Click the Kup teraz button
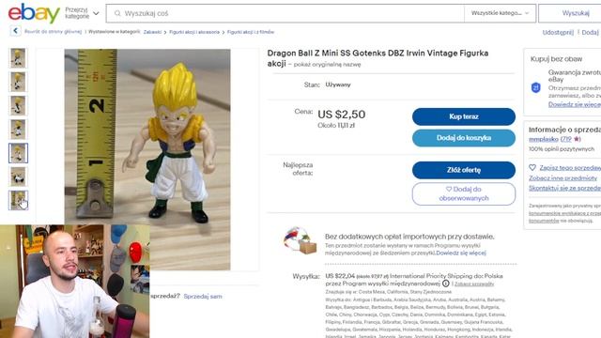This screenshot has width=601, height=338. (464, 116)
